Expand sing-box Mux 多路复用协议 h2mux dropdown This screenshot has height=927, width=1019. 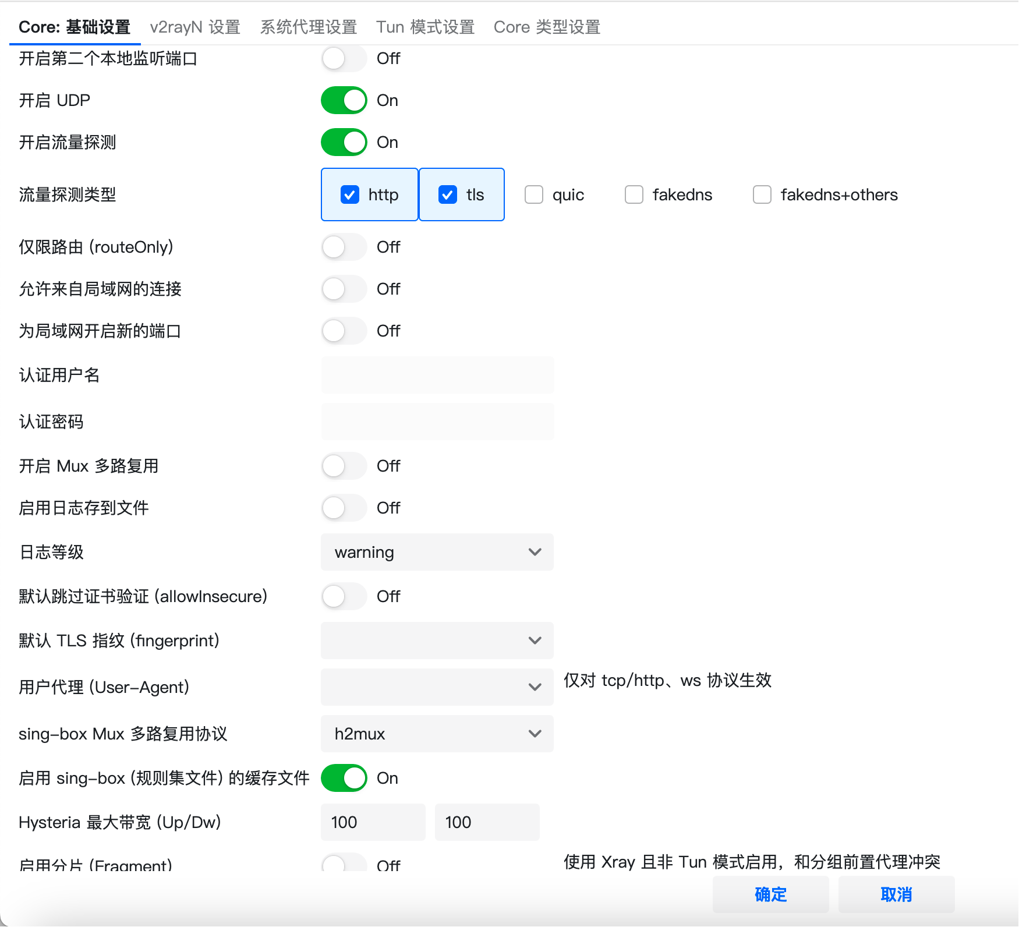tap(437, 734)
